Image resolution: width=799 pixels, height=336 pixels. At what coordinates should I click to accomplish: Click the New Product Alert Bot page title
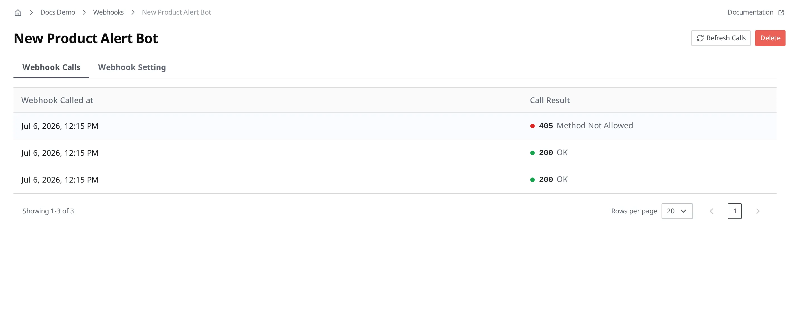pos(86,38)
